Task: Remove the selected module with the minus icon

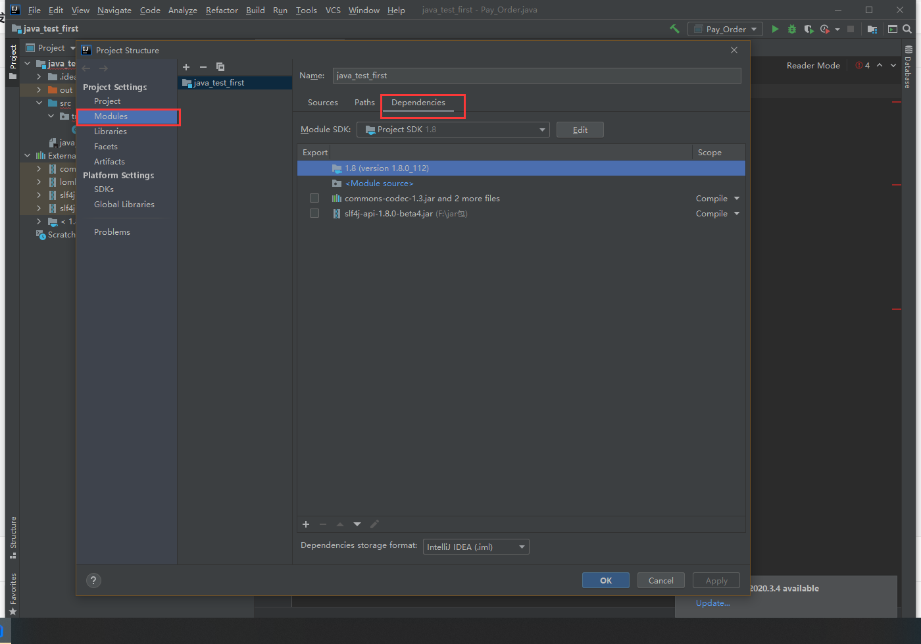Action: [x=203, y=67]
